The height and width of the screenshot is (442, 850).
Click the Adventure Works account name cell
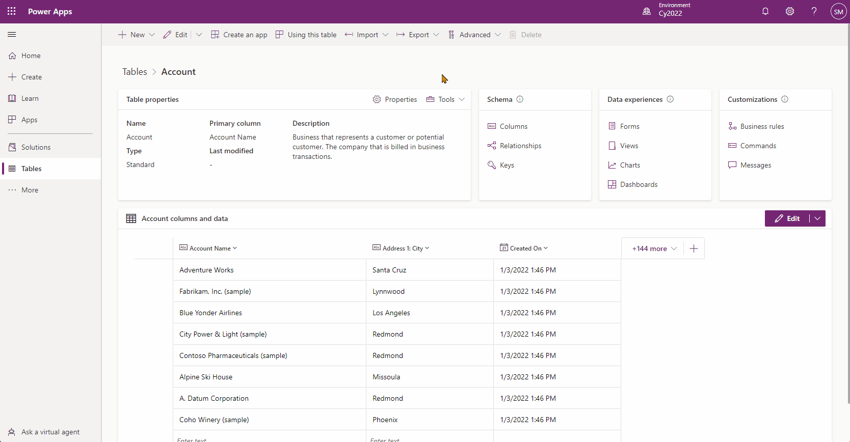point(206,270)
